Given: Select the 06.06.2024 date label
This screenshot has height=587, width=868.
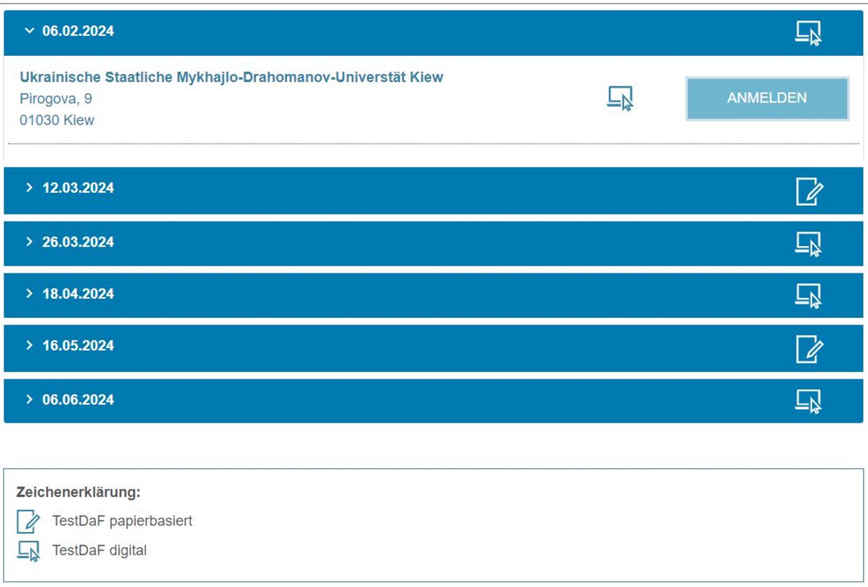Looking at the screenshot, I should point(78,400).
